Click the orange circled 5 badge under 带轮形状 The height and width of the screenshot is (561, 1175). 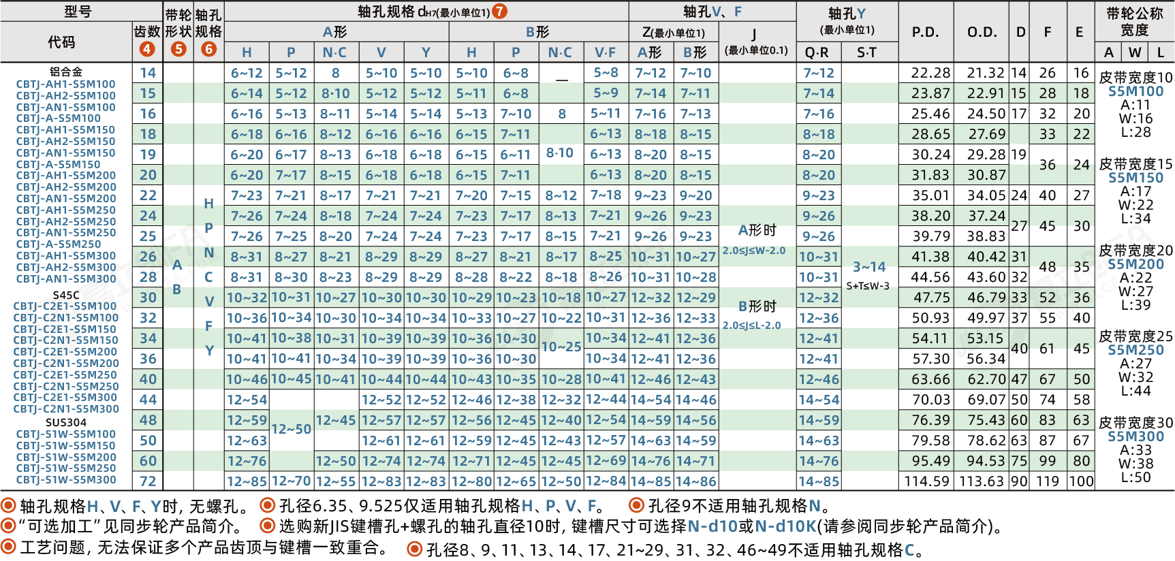(178, 49)
